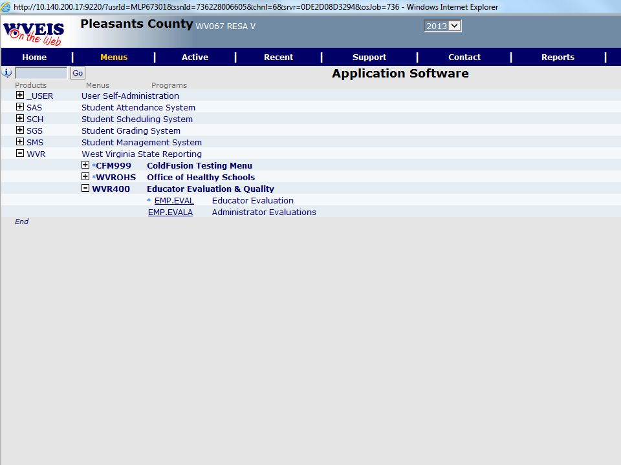Screen dimensions: 621x465
Task: Open the Support navigation item
Action: pos(369,57)
